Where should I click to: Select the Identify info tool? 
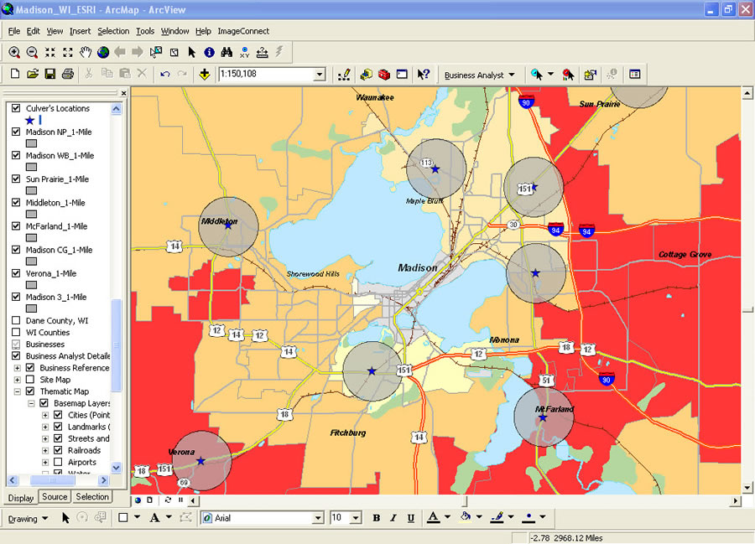(209, 52)
